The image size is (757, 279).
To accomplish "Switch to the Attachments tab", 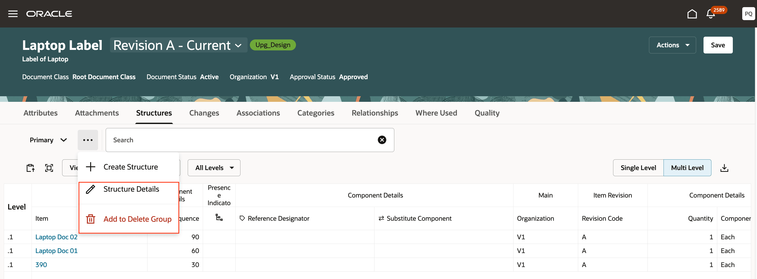I will point(97,113).
